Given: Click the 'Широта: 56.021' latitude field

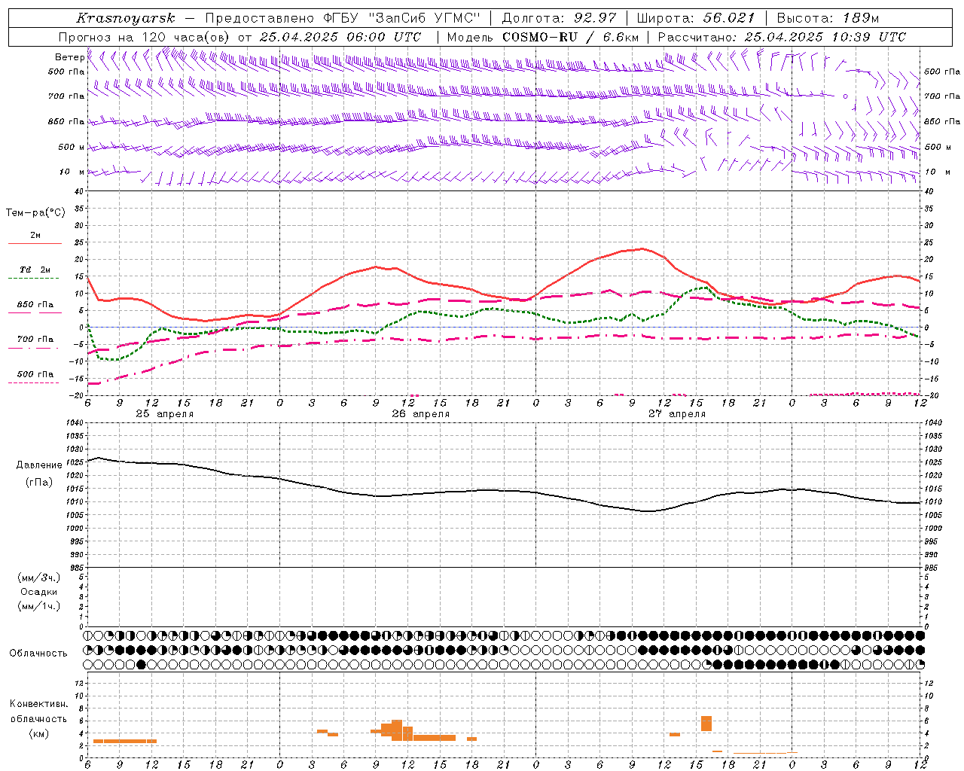Looking at the screenshot, I should pyautogui.click(x=696, y=18).
